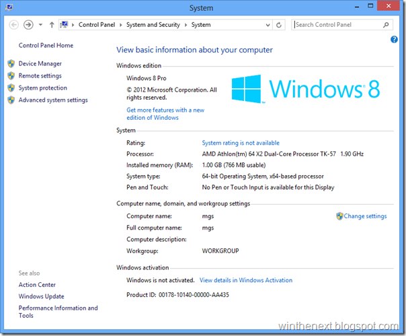
Task: Select Control Panel in the breadcrumb
Action: [x=97, y=25]
